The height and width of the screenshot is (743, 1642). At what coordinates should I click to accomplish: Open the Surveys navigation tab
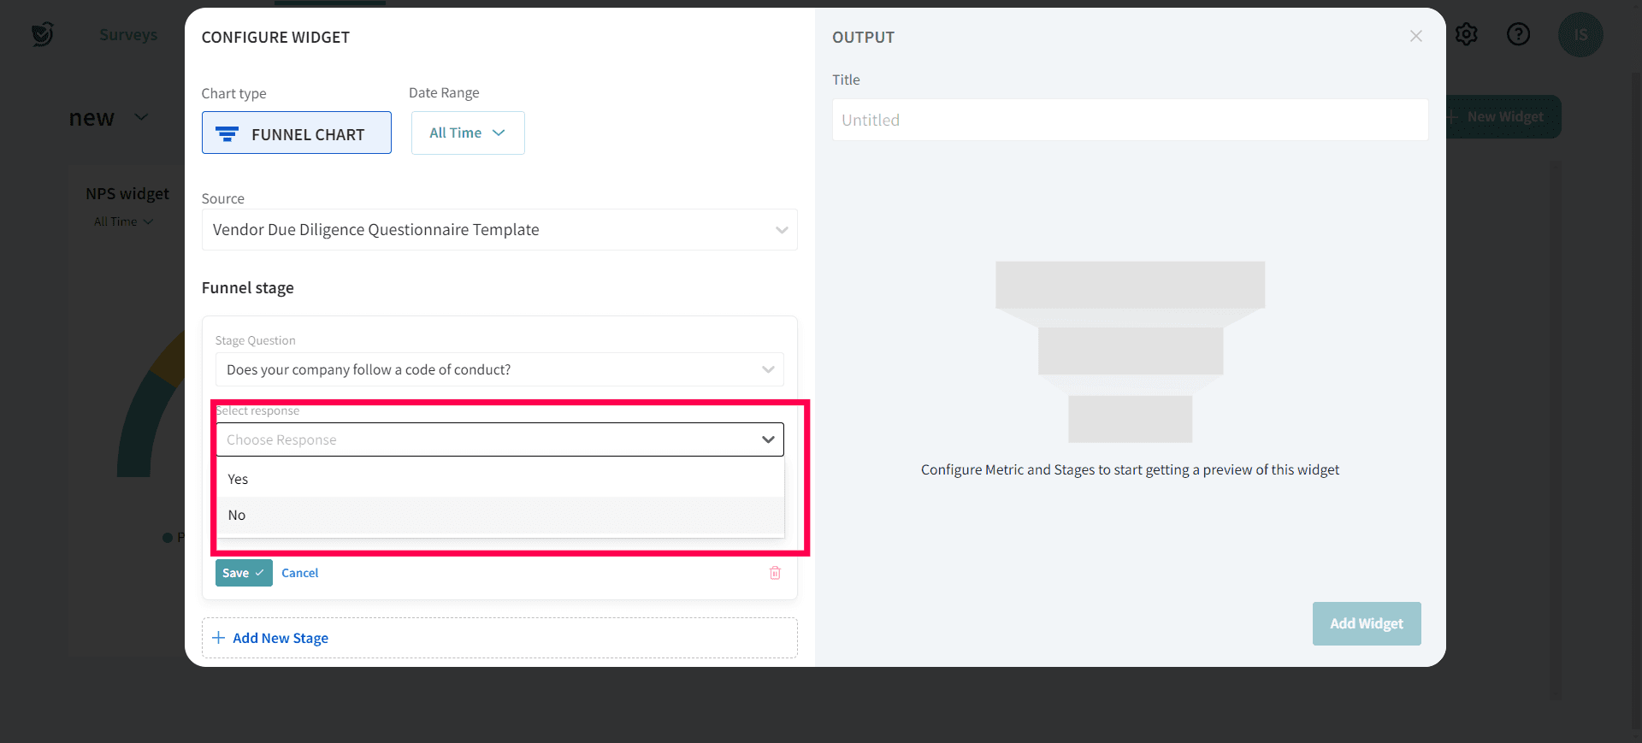(x=128, y=35)
